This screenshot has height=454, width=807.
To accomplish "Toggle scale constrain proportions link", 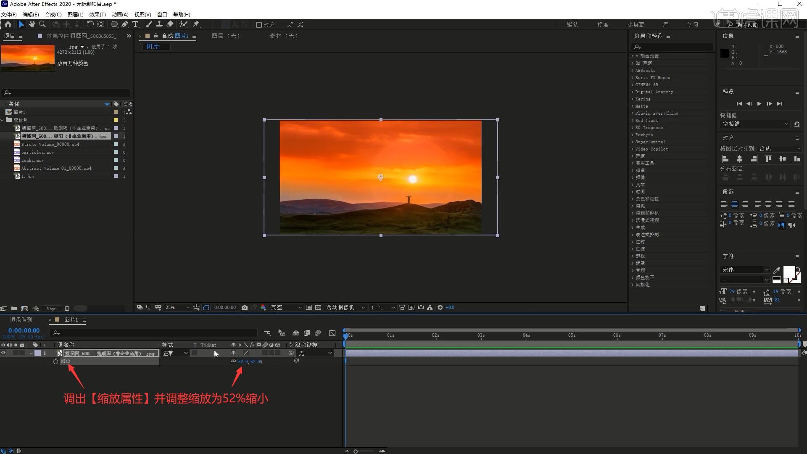I will point(233,361).
